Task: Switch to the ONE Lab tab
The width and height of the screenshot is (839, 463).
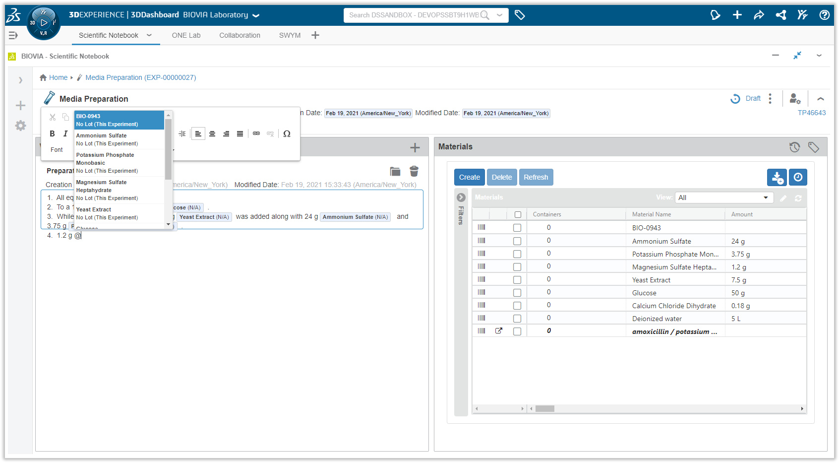Action: [x=186, y=35]
